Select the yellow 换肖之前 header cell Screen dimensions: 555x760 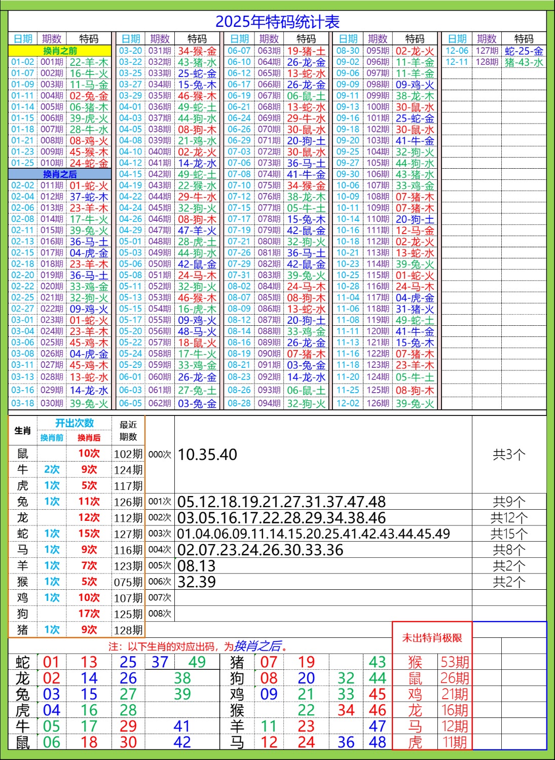pyautogui.click(x=60, y=51)
